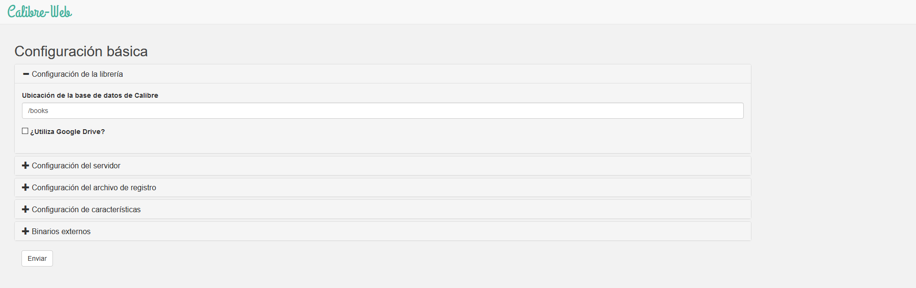This screenshot has height=288, width=916.
Task: Focus the Calibre database location input field
Action: click(382, 111)
